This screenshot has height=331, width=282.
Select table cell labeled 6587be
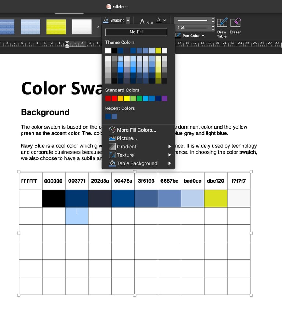tap(169, 181)
